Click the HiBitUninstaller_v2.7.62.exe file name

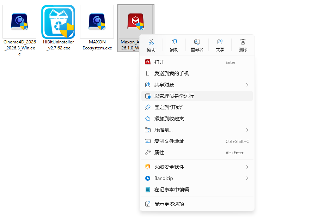[58, 45]
